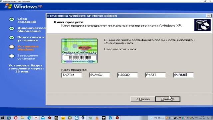Open the yellow app icon on taskbar
The height and width of the screenshot is (120, 213).
click(x=63, y=118)
